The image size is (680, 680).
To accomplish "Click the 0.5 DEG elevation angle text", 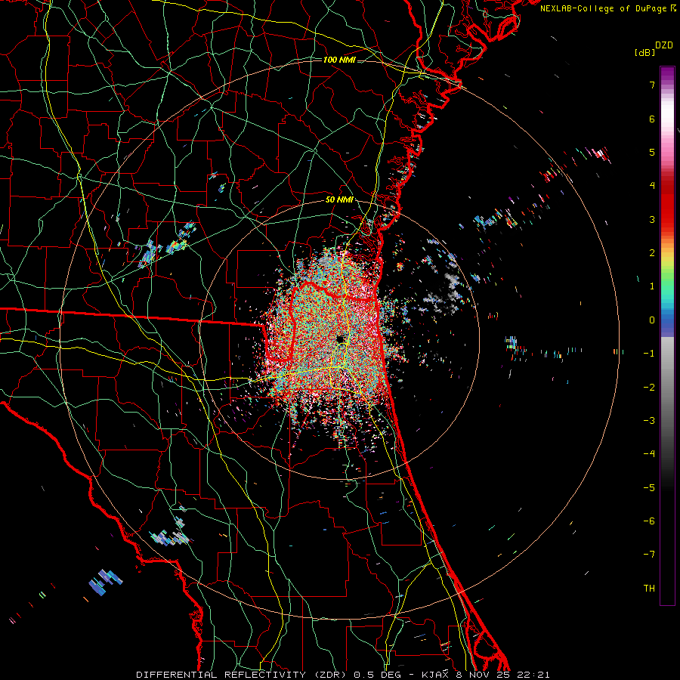I will (x=377, y=675).
